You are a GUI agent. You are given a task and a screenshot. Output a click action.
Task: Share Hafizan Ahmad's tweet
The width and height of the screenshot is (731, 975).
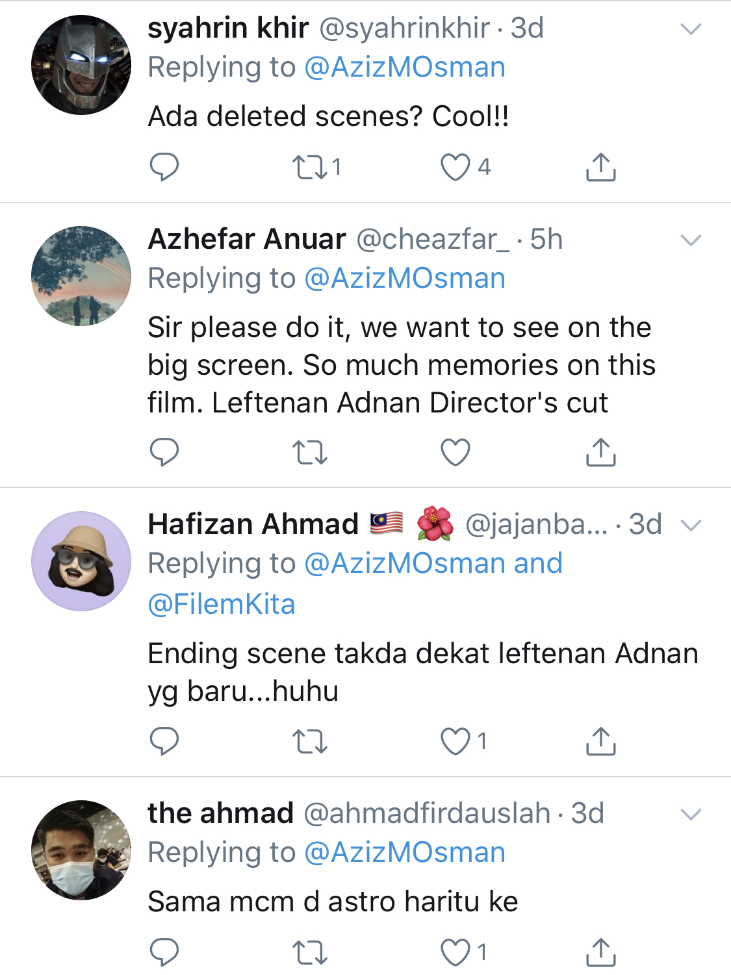(x=600, y=741)
